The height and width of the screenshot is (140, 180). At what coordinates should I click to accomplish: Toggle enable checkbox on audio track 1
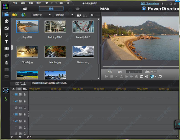point(20,101)
